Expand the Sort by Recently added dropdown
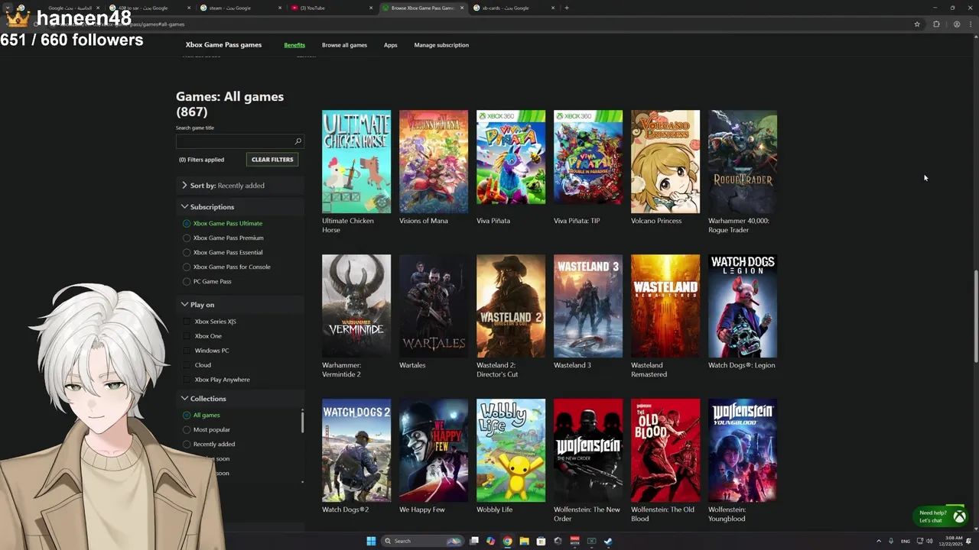The height and width of the screenshot is (550, 979). [x=240, y=186]
